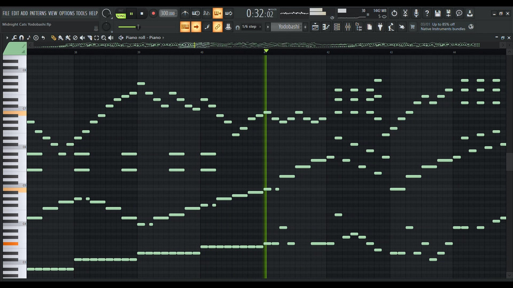Viewport: 513px width, 288px height.
Task: Click the main volume knob
Action: tap(106, 13)
